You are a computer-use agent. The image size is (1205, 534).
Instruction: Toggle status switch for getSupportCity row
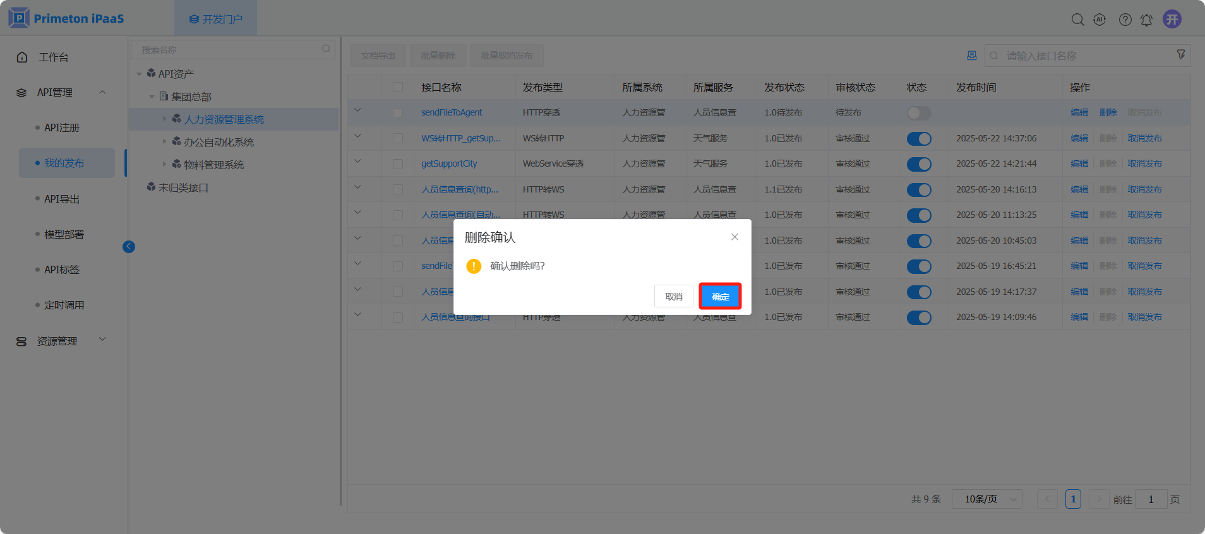pos(918,164)
